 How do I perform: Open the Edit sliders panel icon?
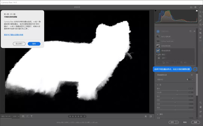[201, 12]
